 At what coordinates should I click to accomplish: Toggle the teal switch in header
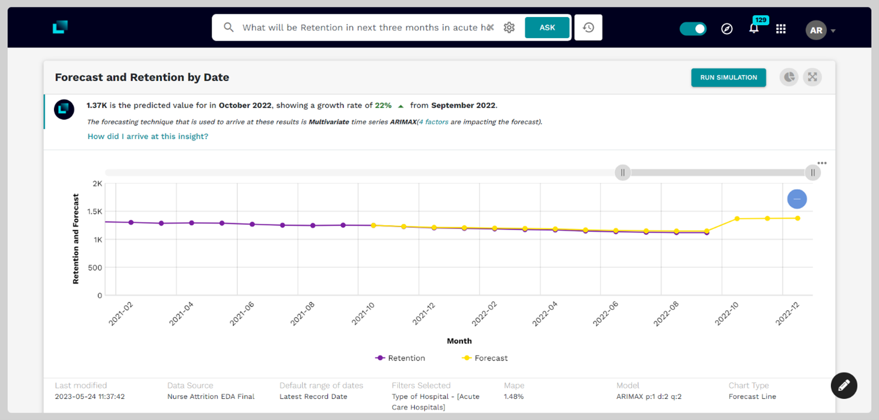click(x=693, y=29)
